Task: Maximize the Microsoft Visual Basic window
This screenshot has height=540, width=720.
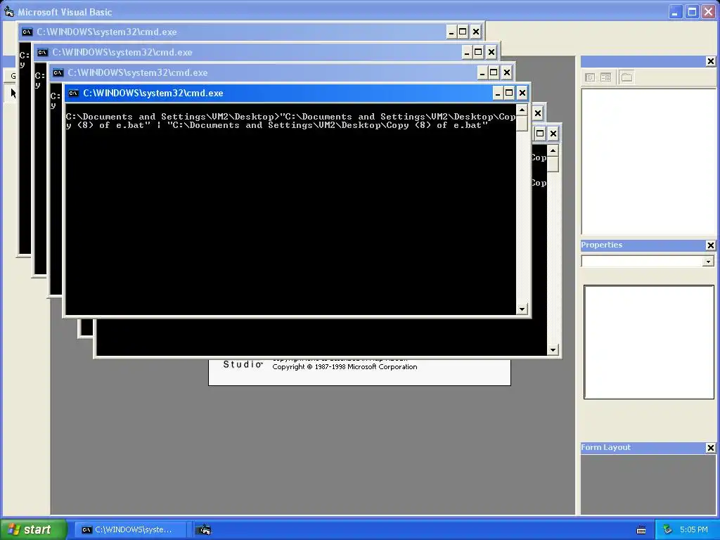Action: click(692, 11)
